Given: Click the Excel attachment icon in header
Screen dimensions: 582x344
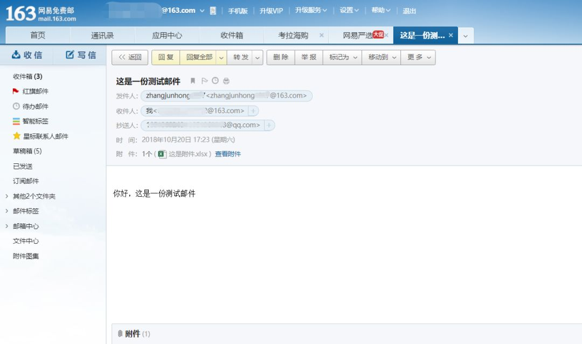Looking at the screenshot, I should tap(162, 154).
